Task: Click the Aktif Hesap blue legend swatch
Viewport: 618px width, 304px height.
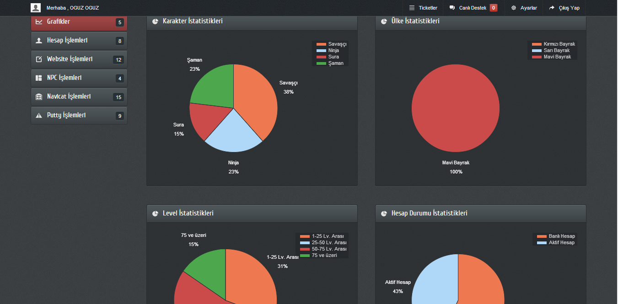Action: point(542,243)
